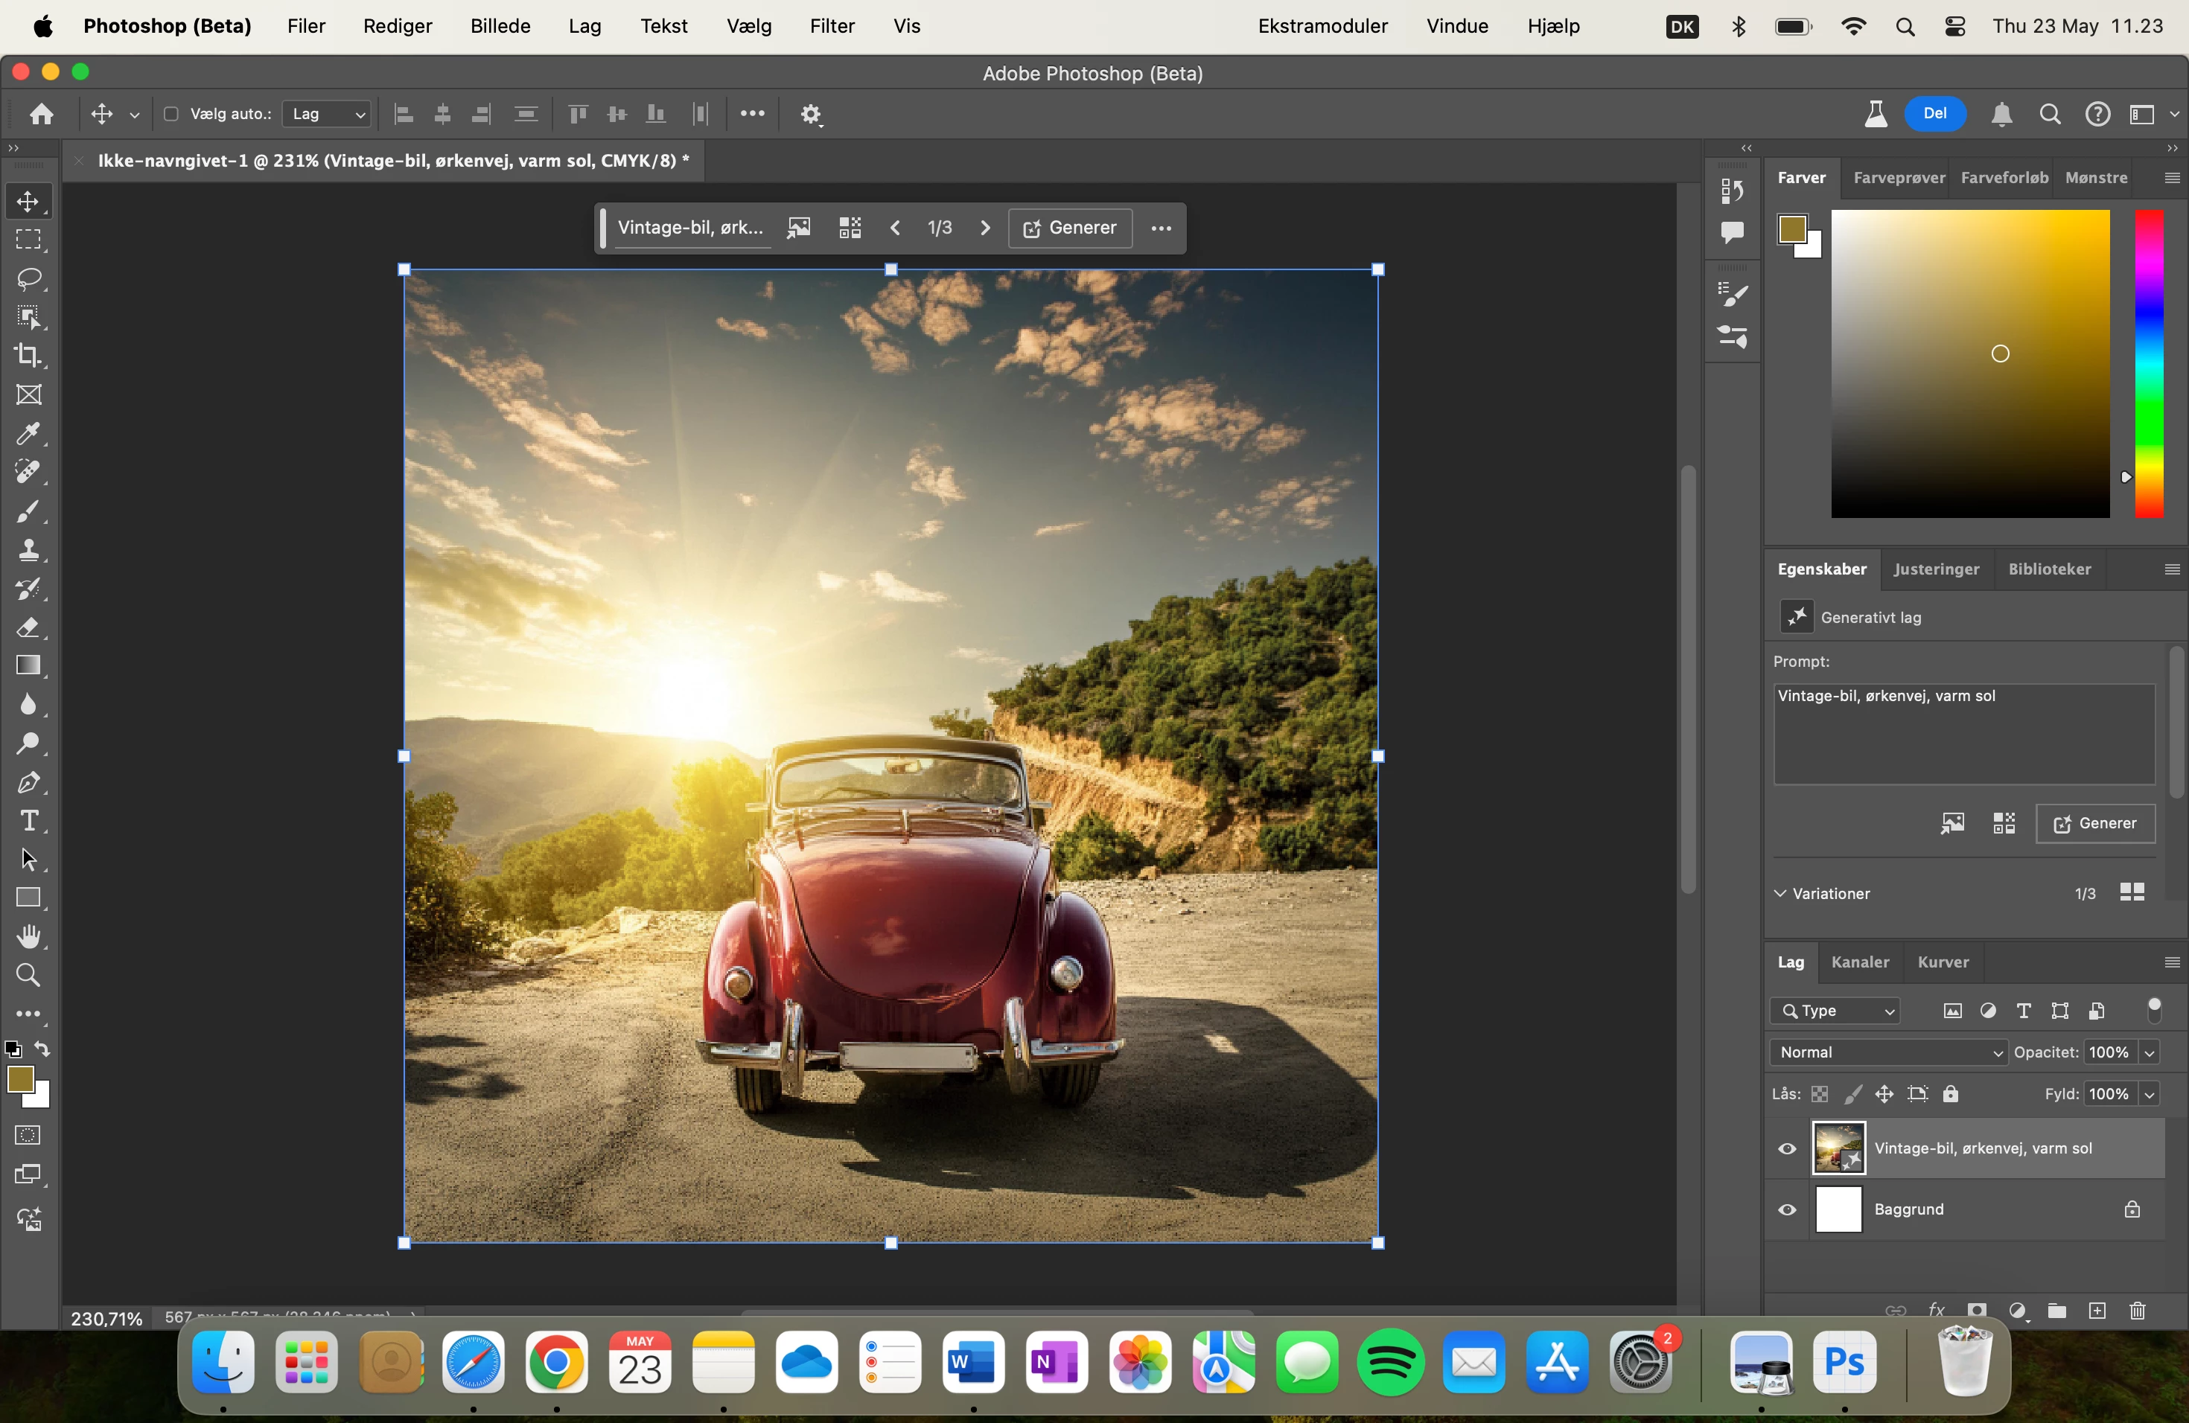The image size is (2189, 1423).
Task: Open the Opacitet dropdown arrow
Action: pyautogui.click(x=2150, y=1052)
